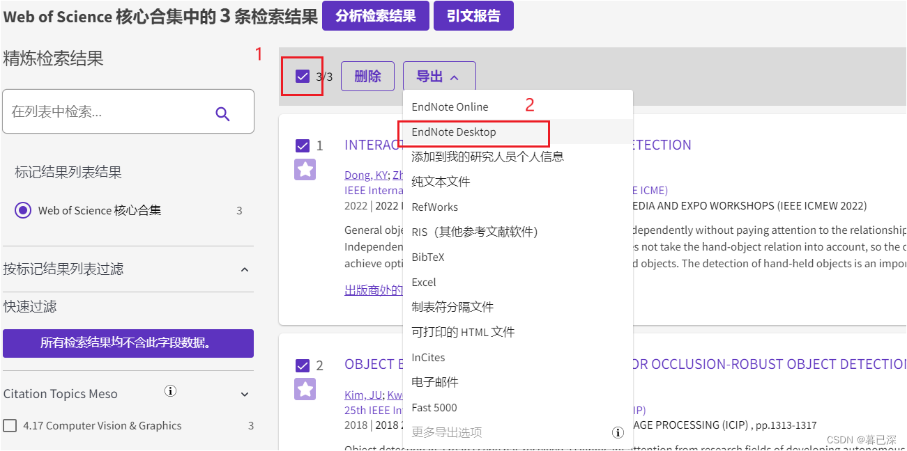Open first result title INTERAC… link
The height and width of the screenshot is (451, 907).
pos(374,145)
